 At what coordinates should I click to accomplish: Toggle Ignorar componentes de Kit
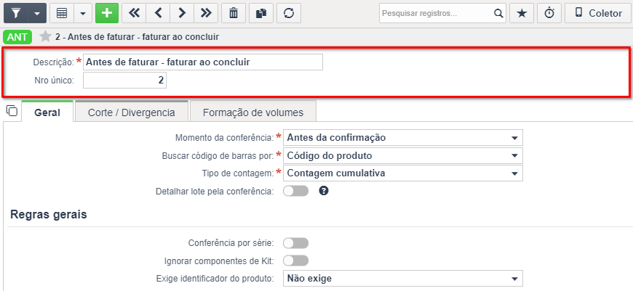click(x=296, y=261)
